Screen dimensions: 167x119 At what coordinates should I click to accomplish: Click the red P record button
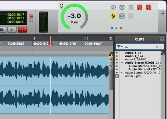point(23,30)
